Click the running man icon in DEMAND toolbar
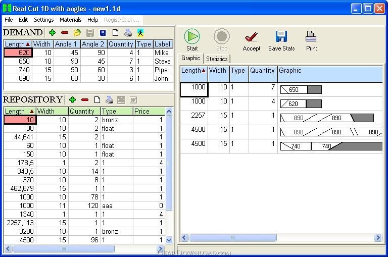 pos(140,33)
